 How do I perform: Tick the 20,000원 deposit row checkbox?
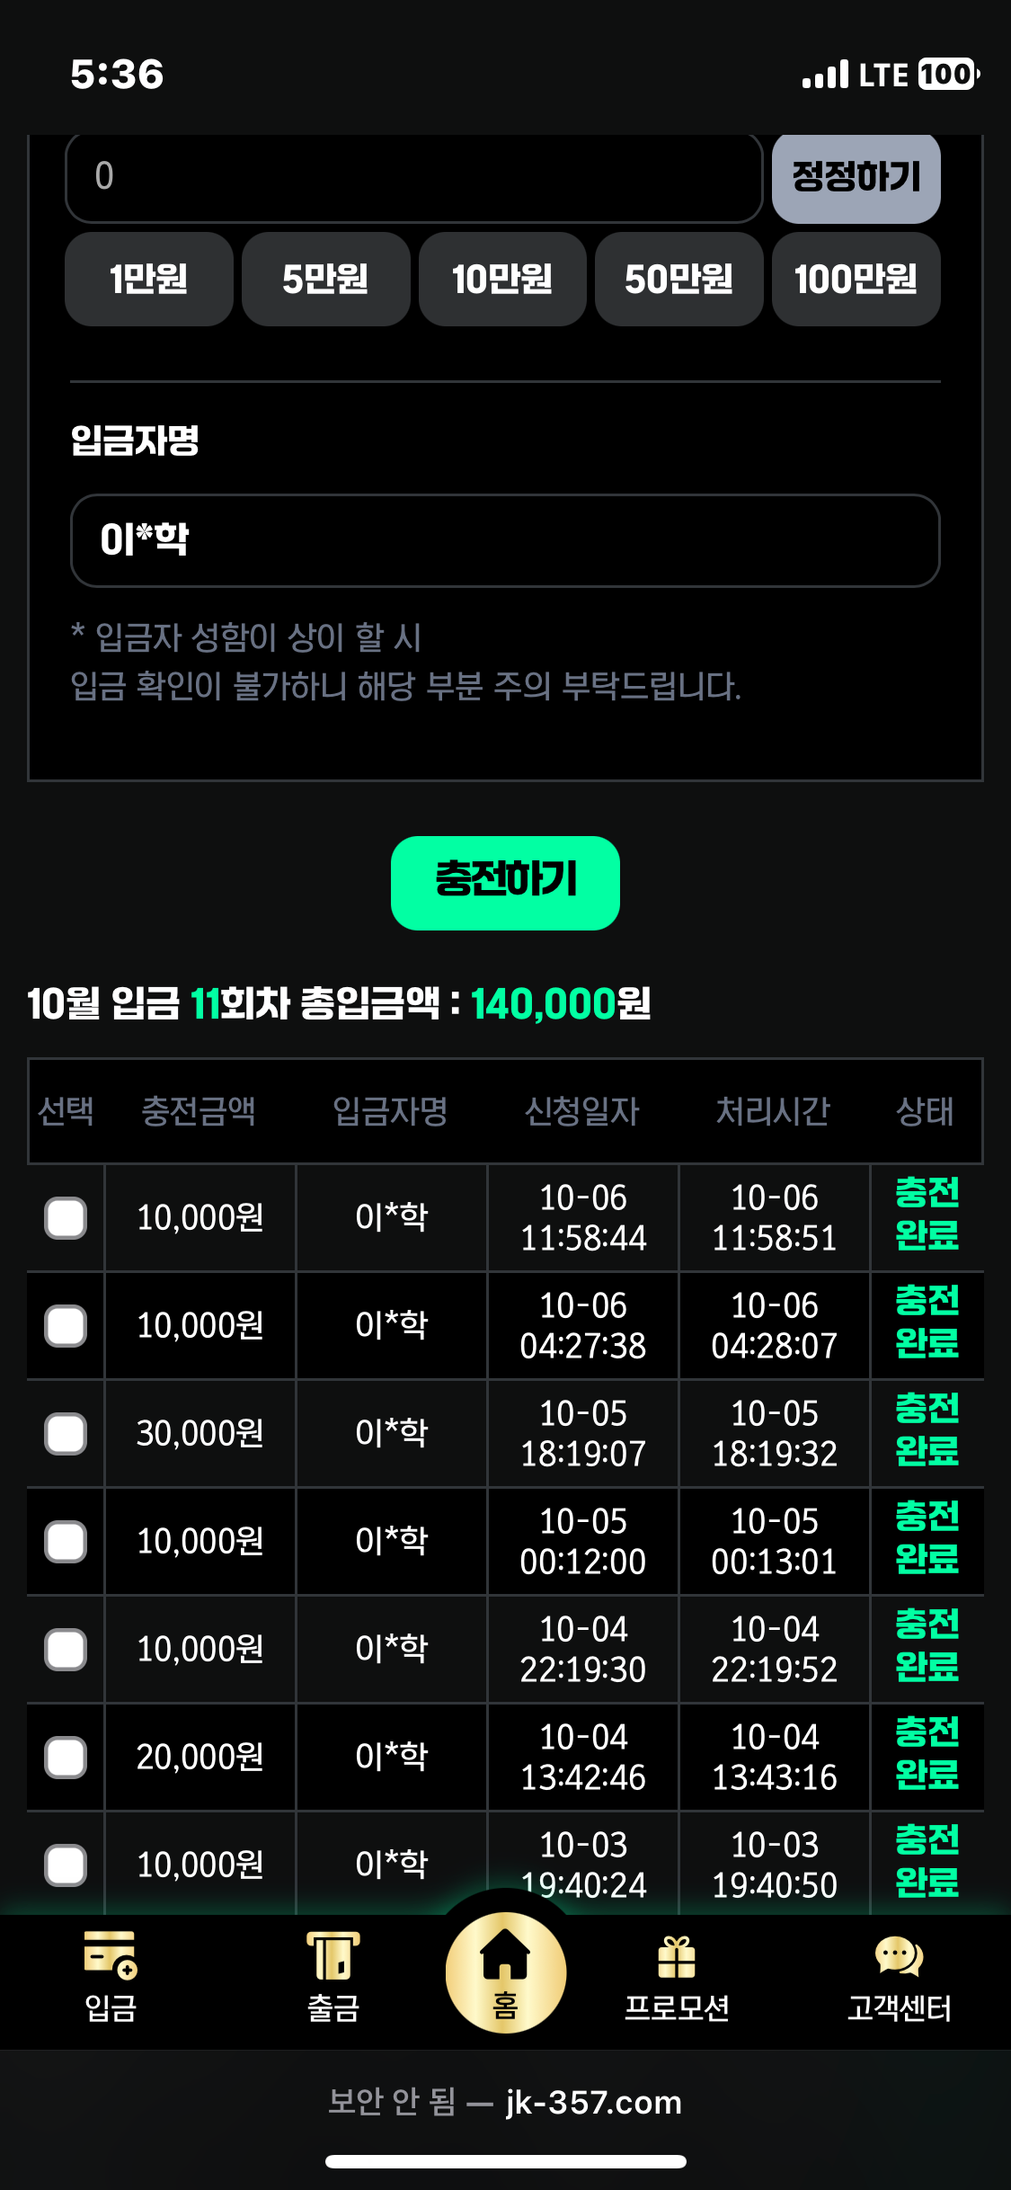[66, 1758]
